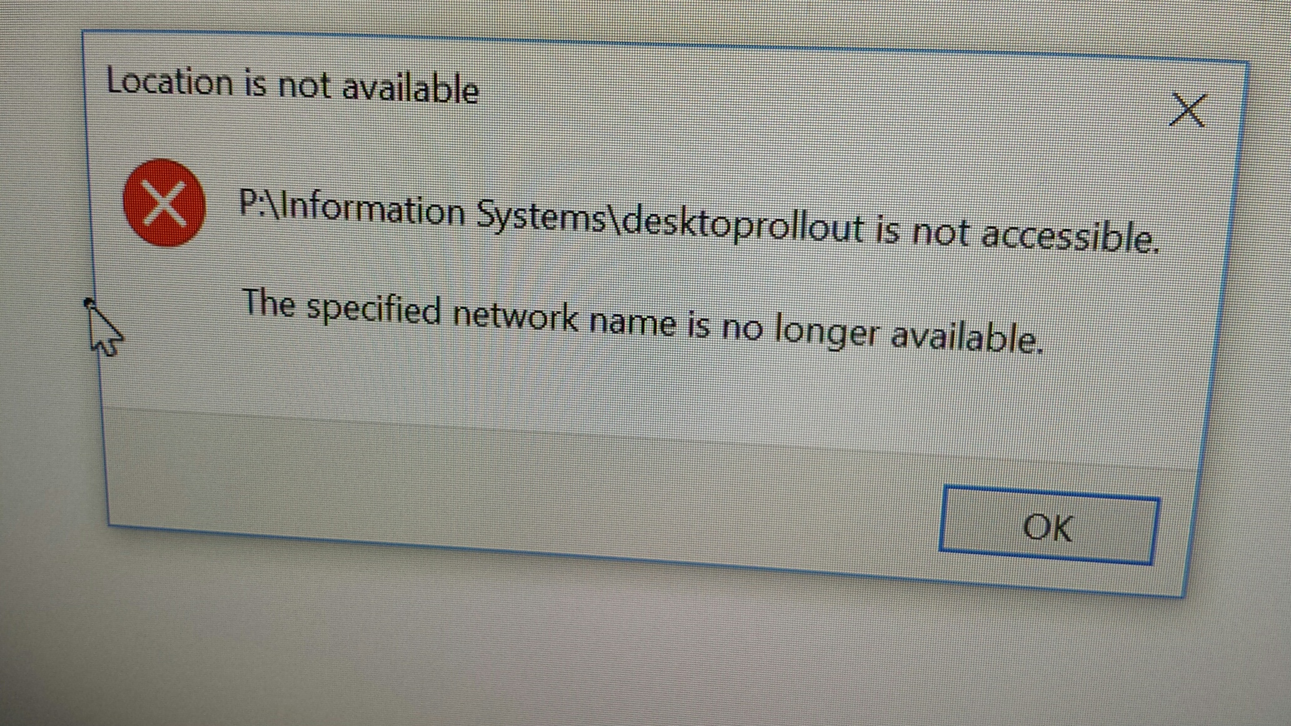
Task: Click OK to dismiss the error
Action: click(1048, 526)
